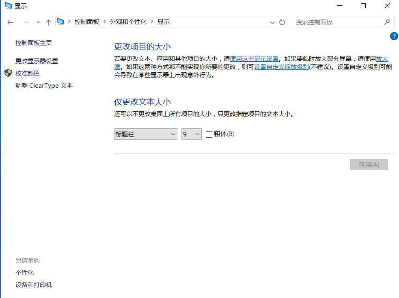Image resolution: width=399 pixels, height=298 pixels.
Task: Open the recent locations dropdown arrow
Action: point(38,22)
